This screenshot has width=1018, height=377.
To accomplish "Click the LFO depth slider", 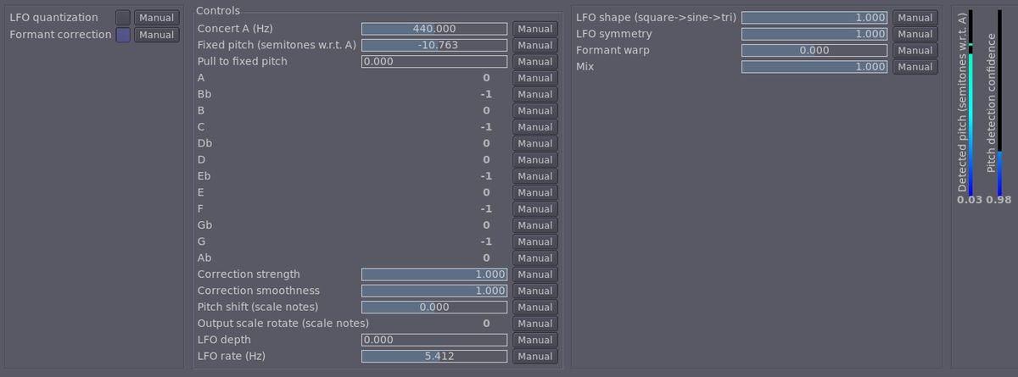I will (434, 340).
